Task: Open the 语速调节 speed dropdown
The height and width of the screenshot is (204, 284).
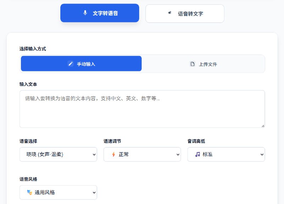Action: [x=142, y=154]
